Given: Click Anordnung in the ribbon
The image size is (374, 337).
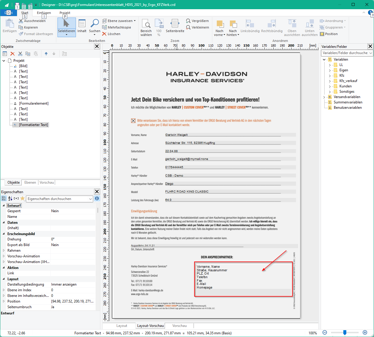Looking at the screenshot, I should (333, 21).
